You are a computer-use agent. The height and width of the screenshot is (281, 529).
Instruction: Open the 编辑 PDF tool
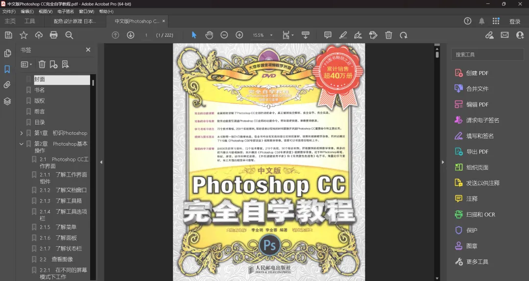(x=472, y=104)
